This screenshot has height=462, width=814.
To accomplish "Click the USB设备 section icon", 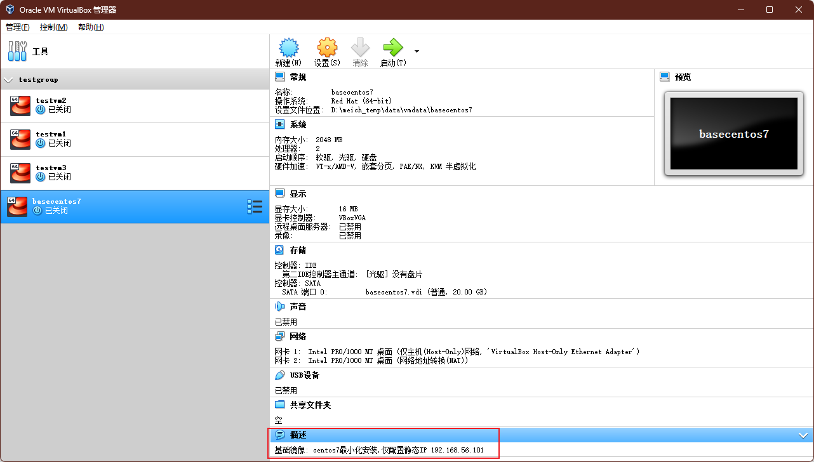I will [x=279, y=375].
